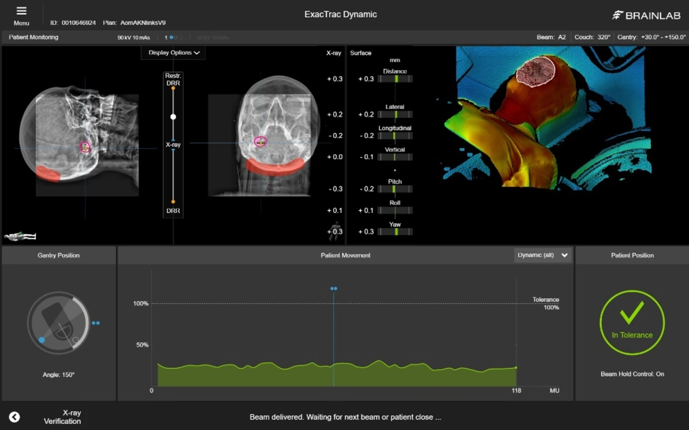Select the Restr. DRR blend endpoint
This screenshot has height=430, width=689.
[x=173, y=88]
